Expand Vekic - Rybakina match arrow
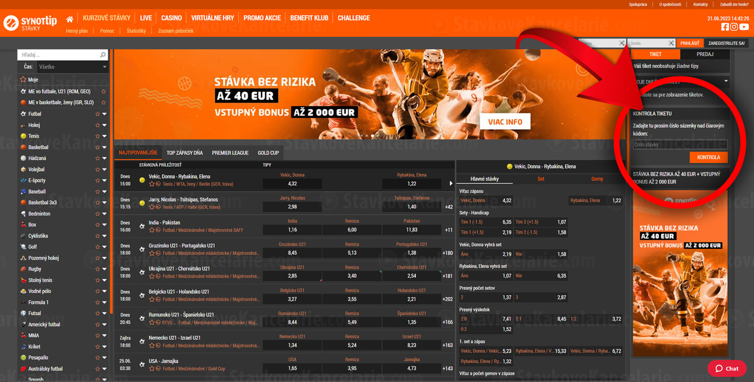This screenshot has height=382, width=754. [x=451, y=184]
